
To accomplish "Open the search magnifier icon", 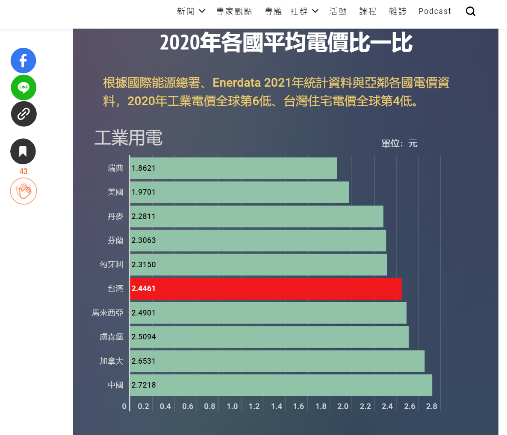I will [x=471, y=12].
